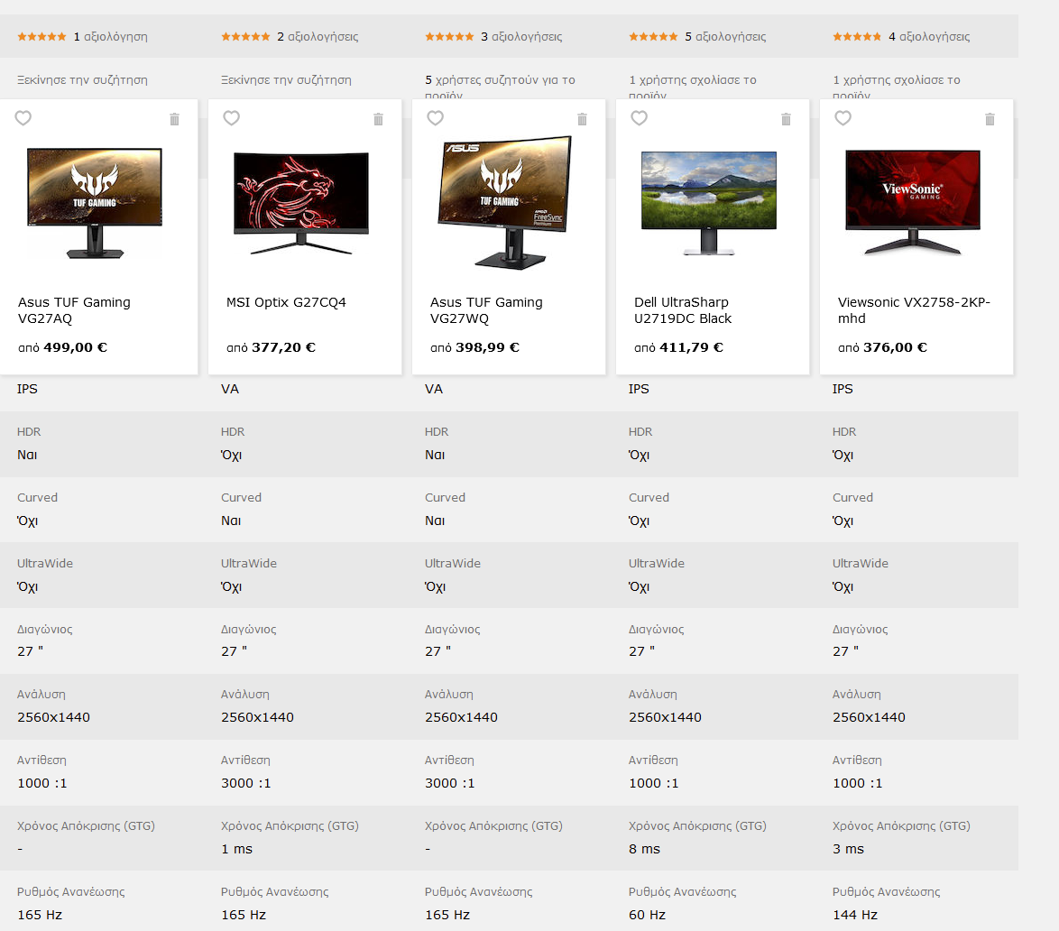
Task: Favorite the MSI Optix G27CQ4 heart icon
Action: [232, 118]
